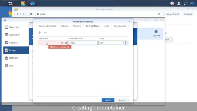The width and height of the screenshot is (197, 111).
Task: Open the Registry section in Docker
Action: pos(16,43)
